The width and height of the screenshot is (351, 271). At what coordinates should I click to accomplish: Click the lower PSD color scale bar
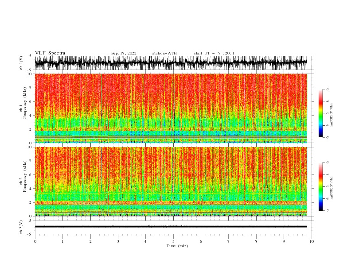tap(320, 186)
